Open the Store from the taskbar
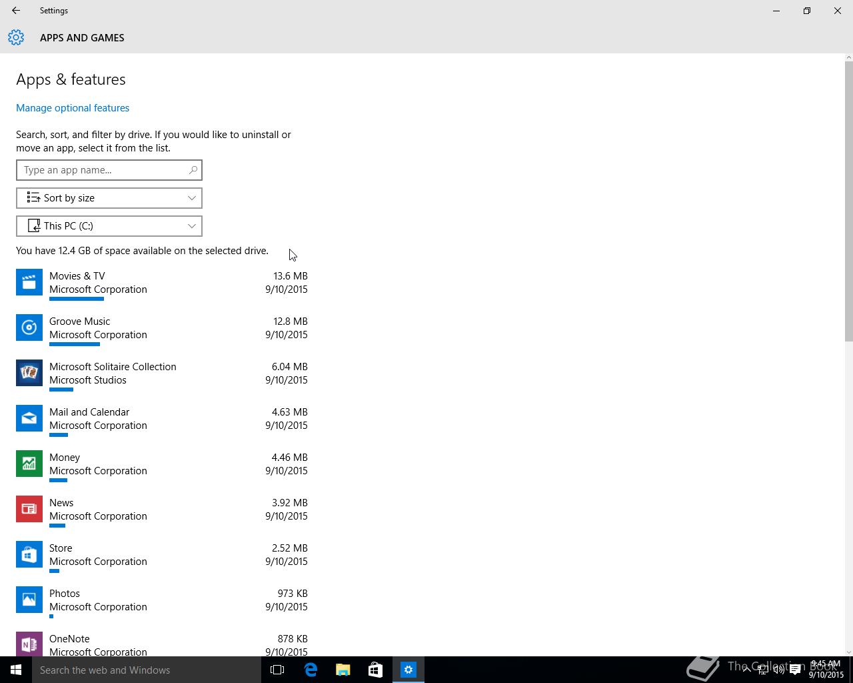Screen dimensions: 853x683 tap(375, 670)
